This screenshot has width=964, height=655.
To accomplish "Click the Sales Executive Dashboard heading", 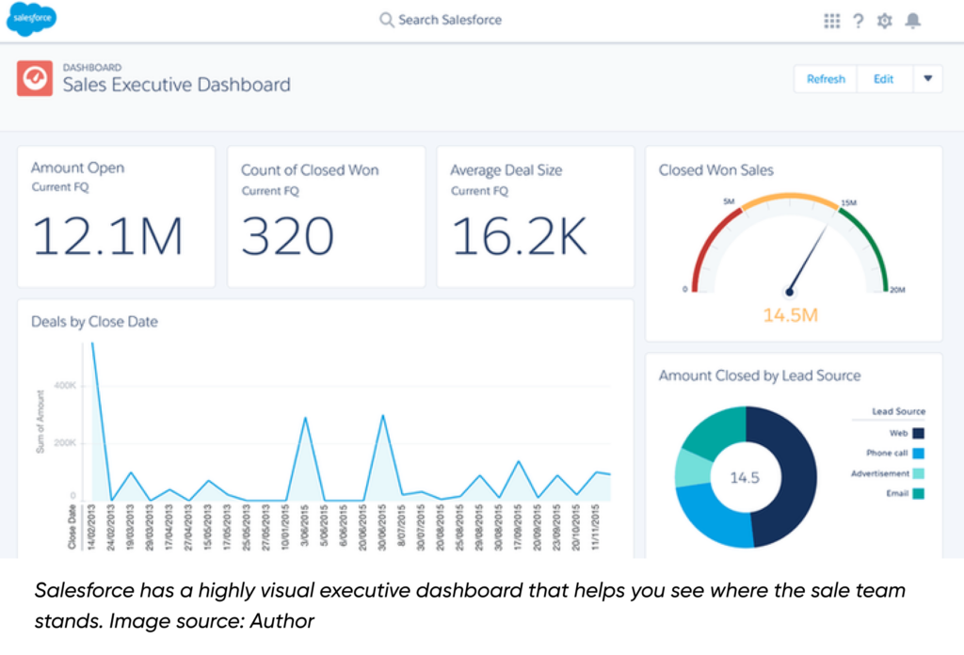I will point(176,85).
